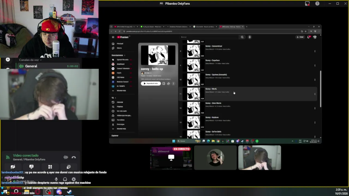Toggle Discord microphone mute
The height and width of the screenshot is (196, 349).
(56, 179)
